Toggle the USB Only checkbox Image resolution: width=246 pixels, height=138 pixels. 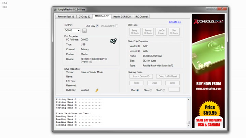tap(97, 26)
